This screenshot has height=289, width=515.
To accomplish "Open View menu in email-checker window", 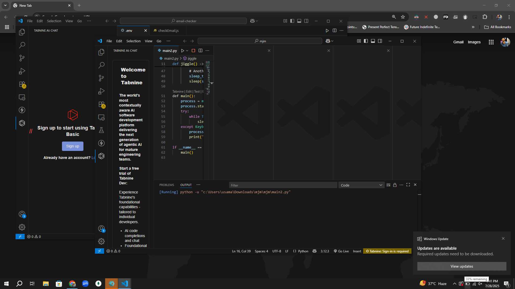I will coord(69,21).
